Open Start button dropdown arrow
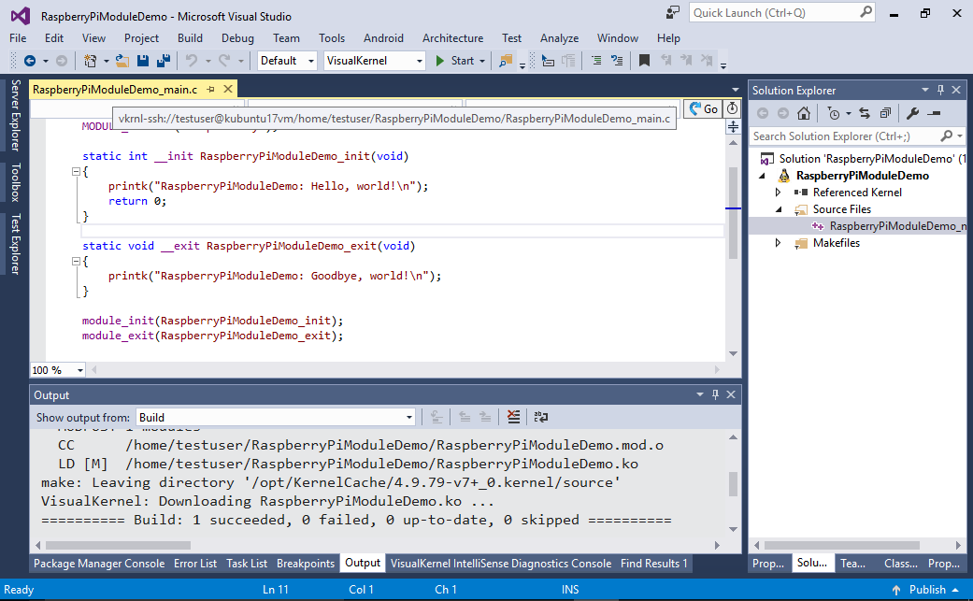Screen dimensions: 973x601 482,61
